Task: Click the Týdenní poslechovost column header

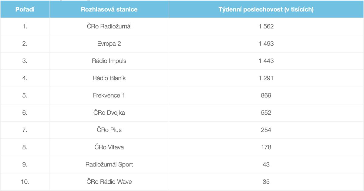Action: coord(266,9)
